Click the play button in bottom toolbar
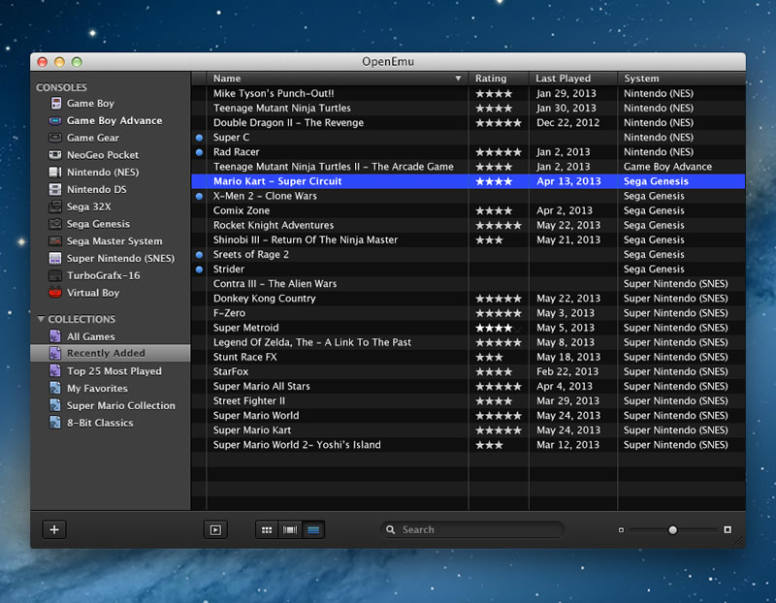This screenshot has width=776, height=603. (215, 530)
